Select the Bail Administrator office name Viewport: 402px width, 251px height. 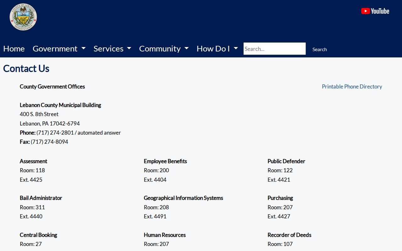coord(41,198)
